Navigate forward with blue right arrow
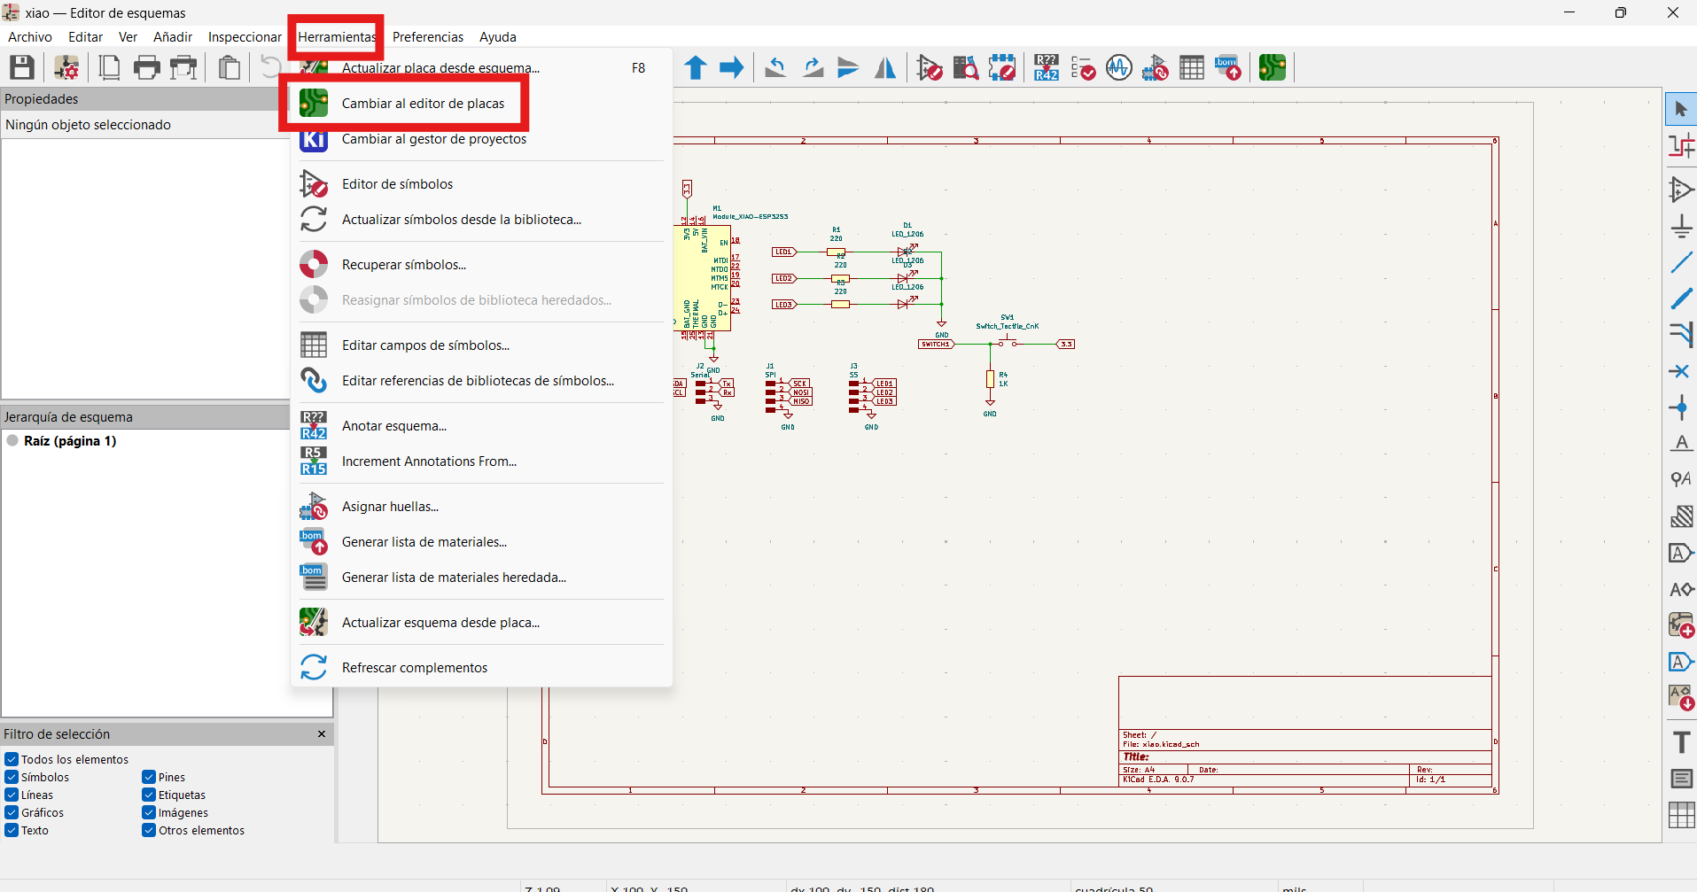 tap(732, 67)
